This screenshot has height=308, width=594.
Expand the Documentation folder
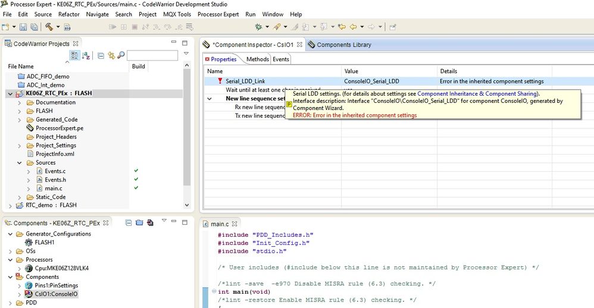pyautogui.click(x=20, y=102)
